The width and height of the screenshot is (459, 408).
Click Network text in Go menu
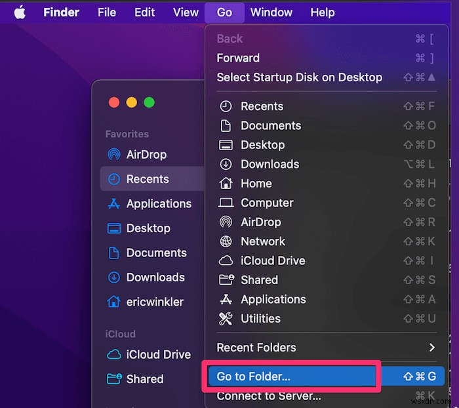(263, 241)
